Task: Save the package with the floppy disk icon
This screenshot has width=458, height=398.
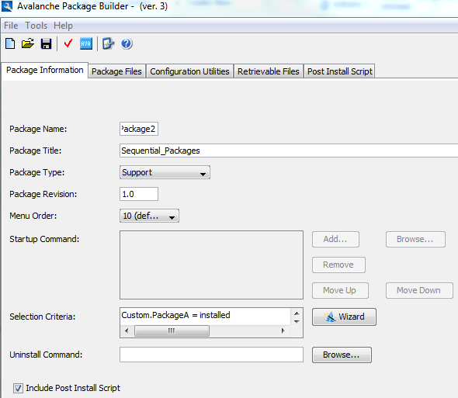Action: click(x=46, y=43)
